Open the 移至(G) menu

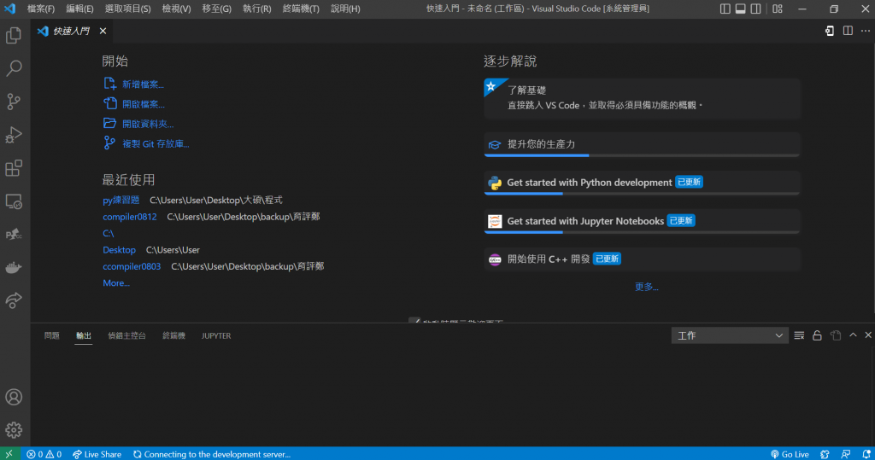pos(216,9)
